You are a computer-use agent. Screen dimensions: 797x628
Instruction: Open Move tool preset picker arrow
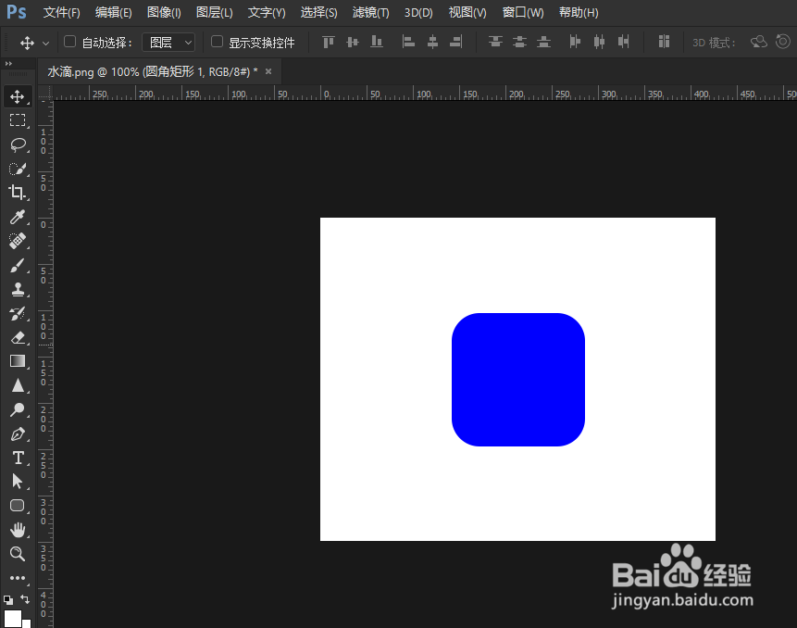[x=45, y=44]
